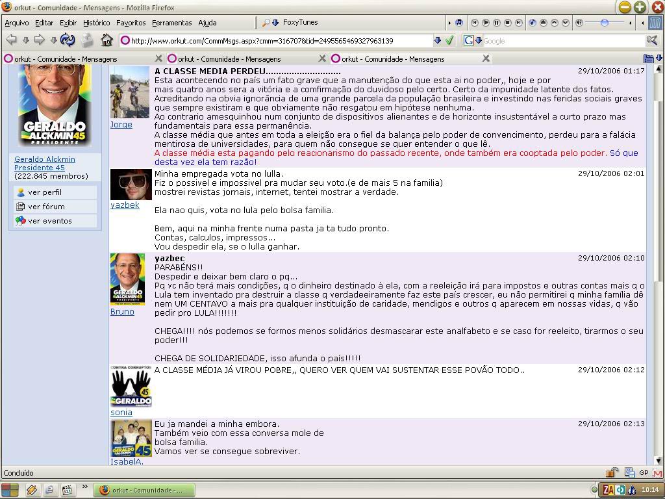This screenshot has width=665, height=499.
Task: Click the FoxyTunes previous track button
Action: pos(475,23)
